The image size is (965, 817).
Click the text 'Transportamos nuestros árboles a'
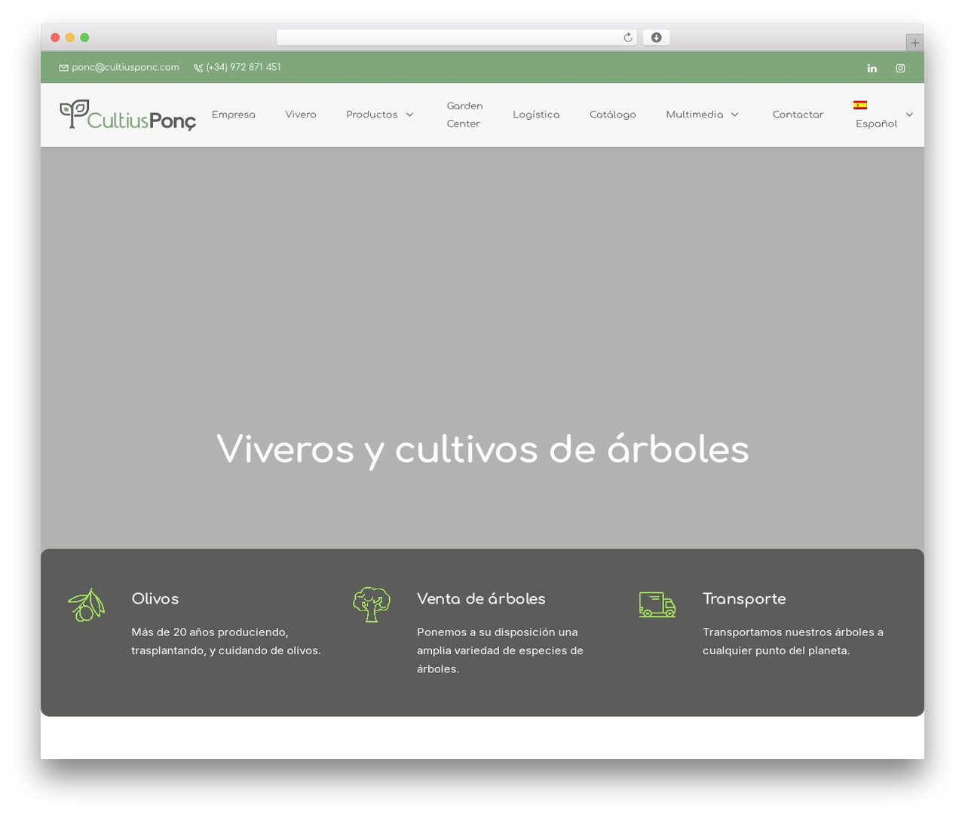(x=793, y=632)
